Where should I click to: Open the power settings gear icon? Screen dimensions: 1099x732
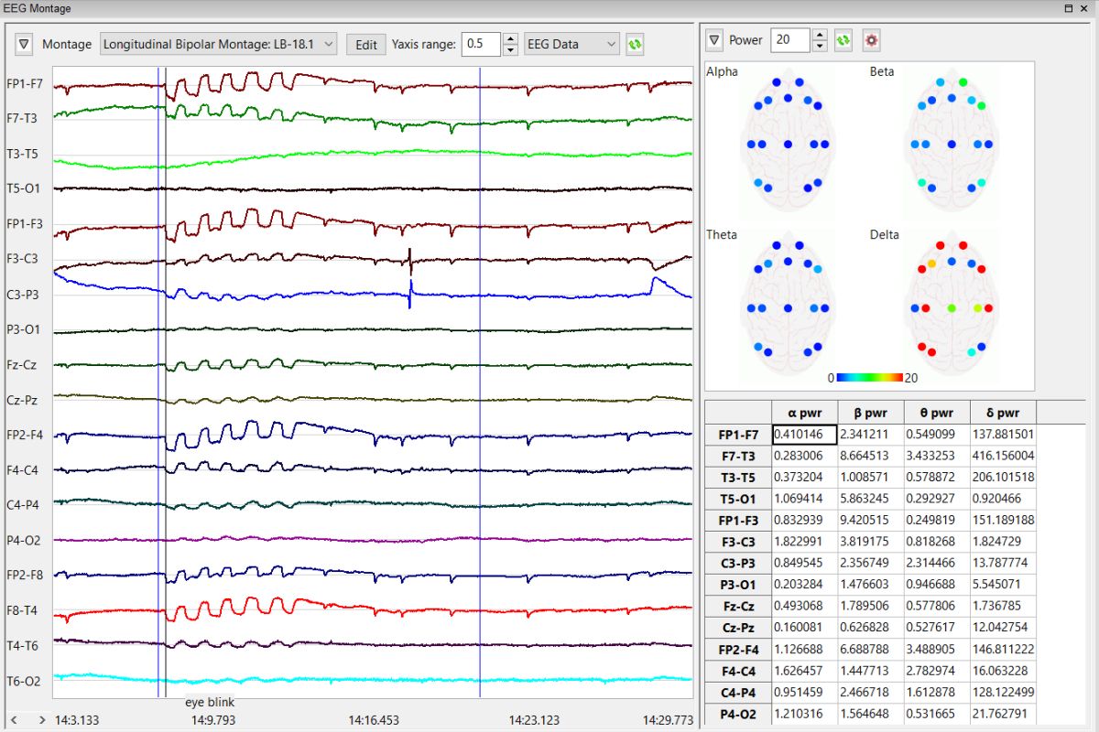tap(871, 40)
